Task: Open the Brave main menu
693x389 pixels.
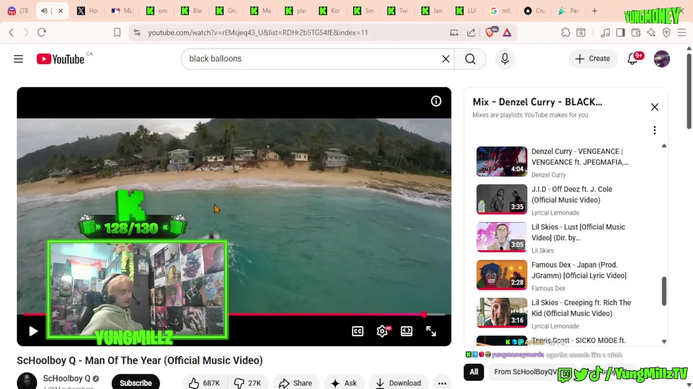Action: (682, 32)
